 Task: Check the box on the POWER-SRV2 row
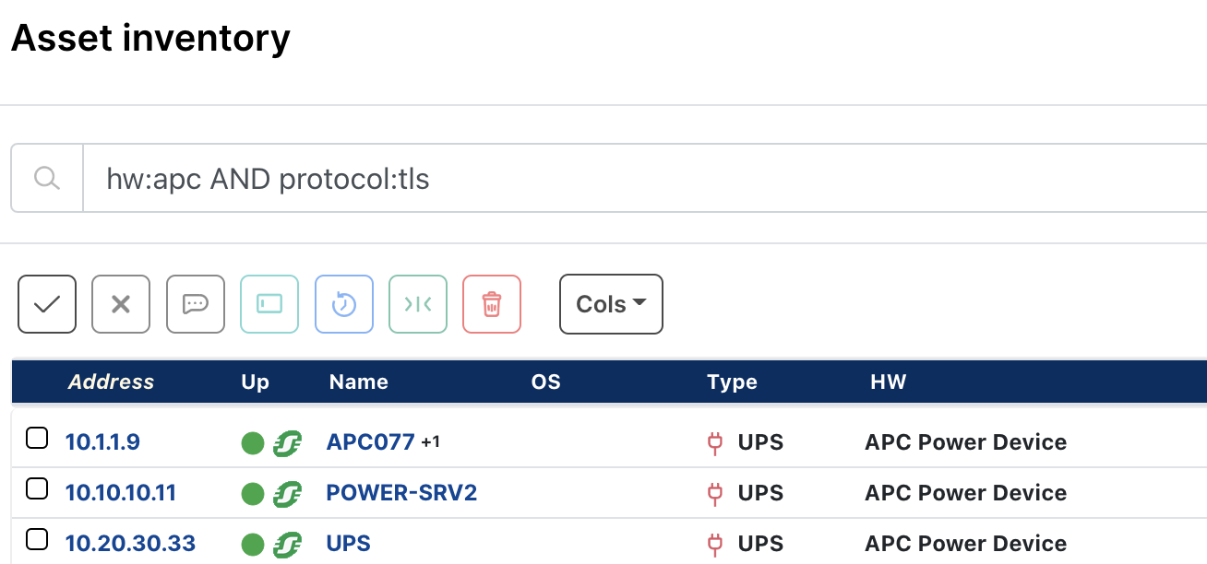[37, 489]
